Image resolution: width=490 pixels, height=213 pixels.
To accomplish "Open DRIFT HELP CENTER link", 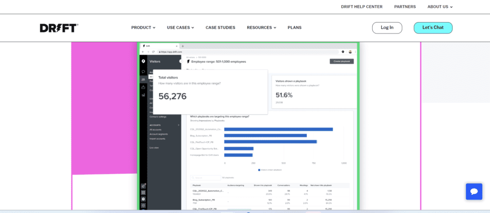I will coord(362,7).
